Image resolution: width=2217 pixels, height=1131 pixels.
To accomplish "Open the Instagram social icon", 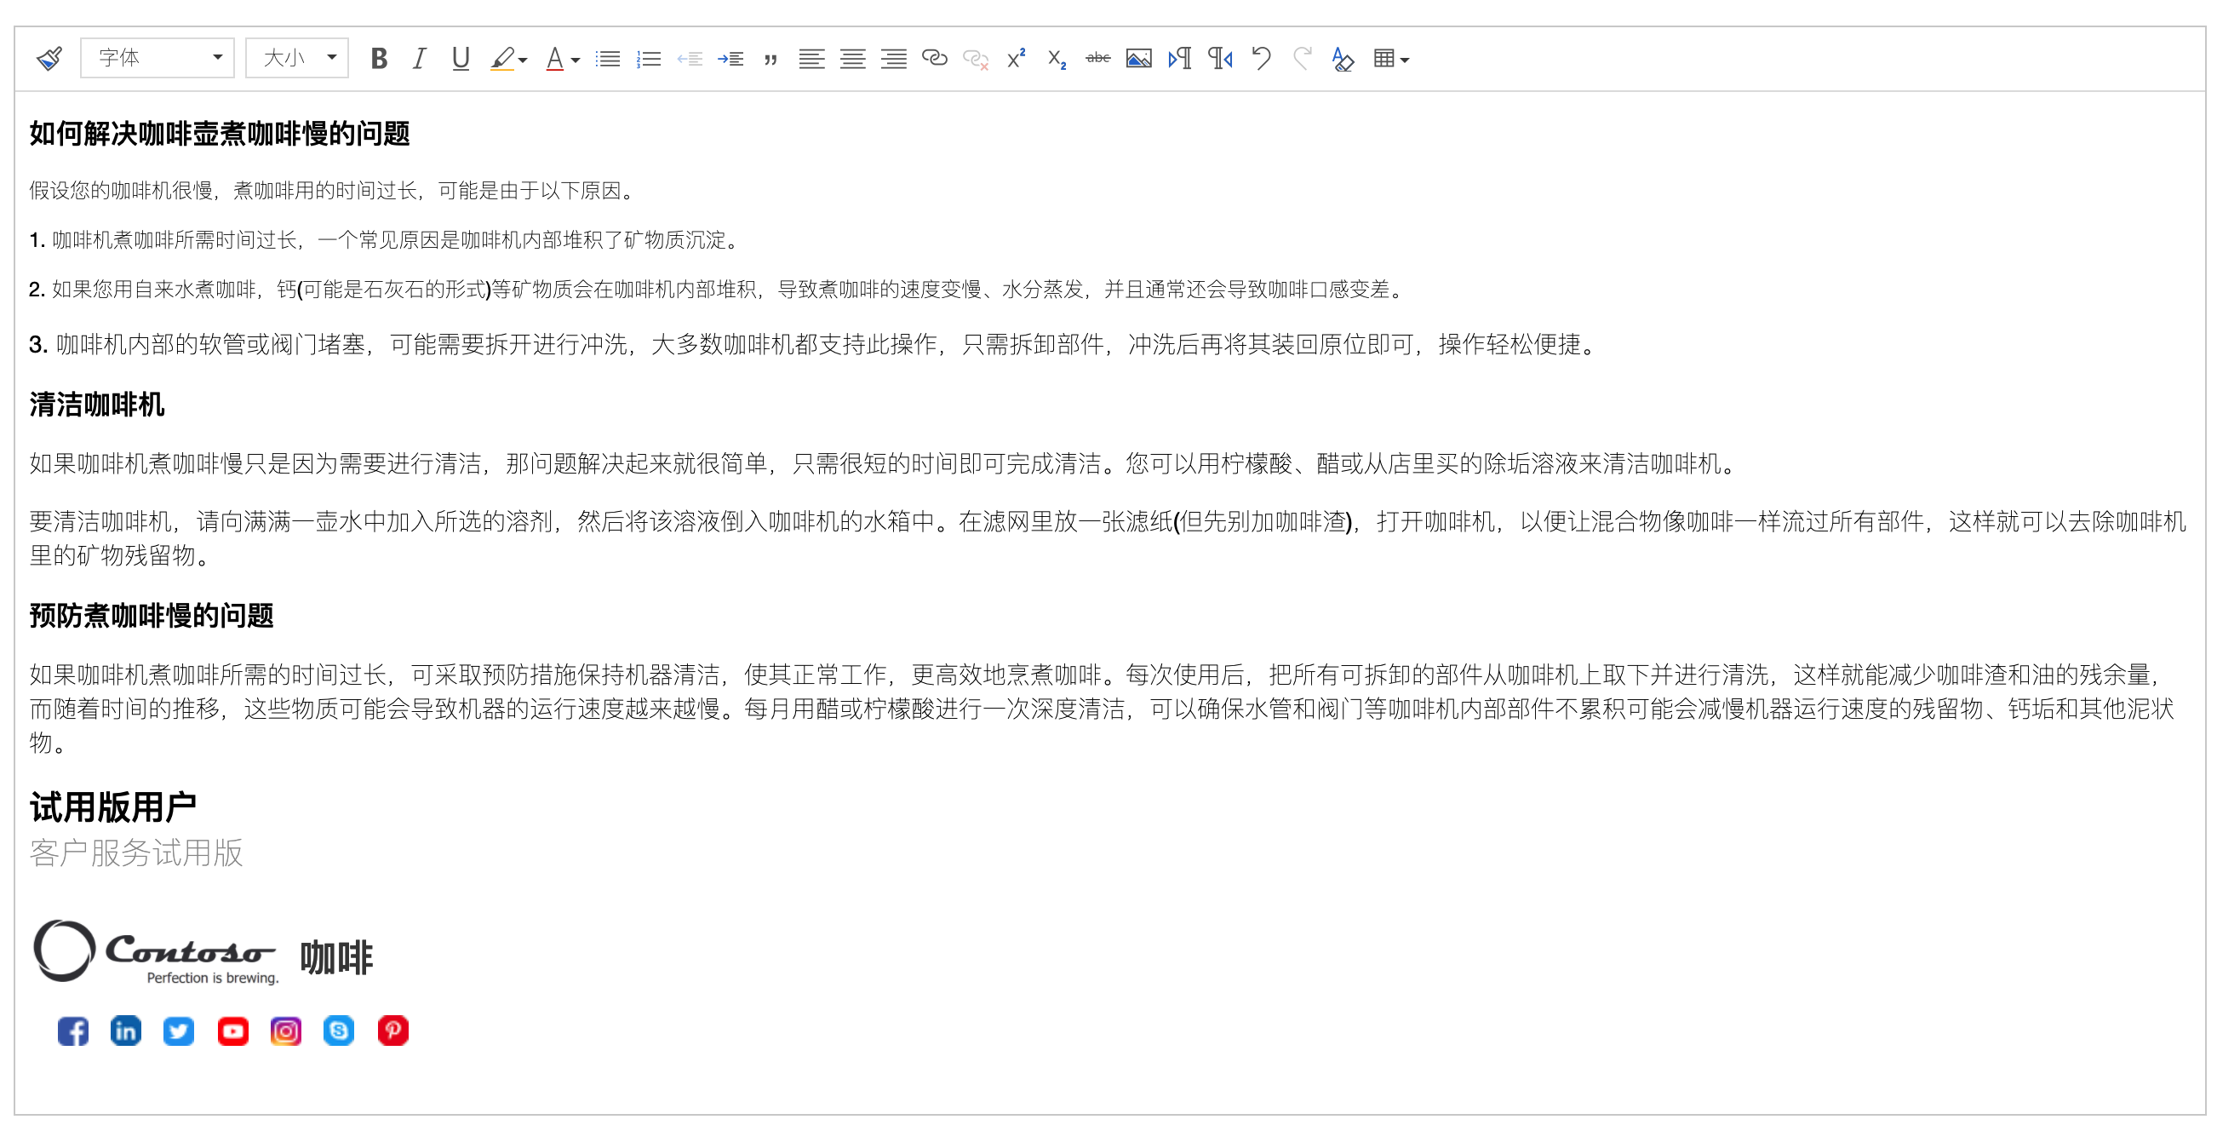I will [286, 1031].
